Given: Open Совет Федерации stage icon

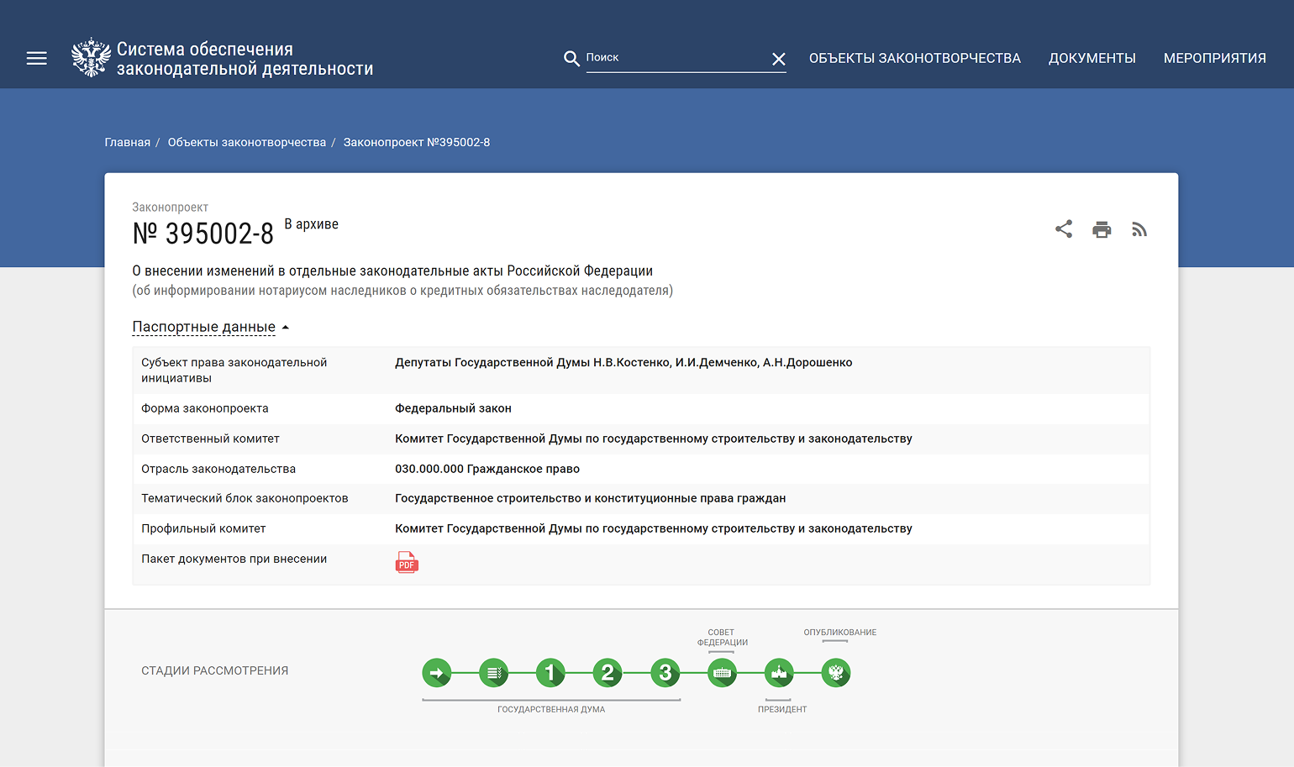Looking at the screenshot, I should 722,672.
